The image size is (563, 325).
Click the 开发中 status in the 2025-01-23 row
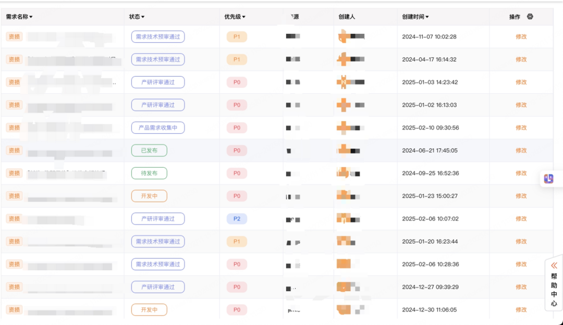coord(149,196)
